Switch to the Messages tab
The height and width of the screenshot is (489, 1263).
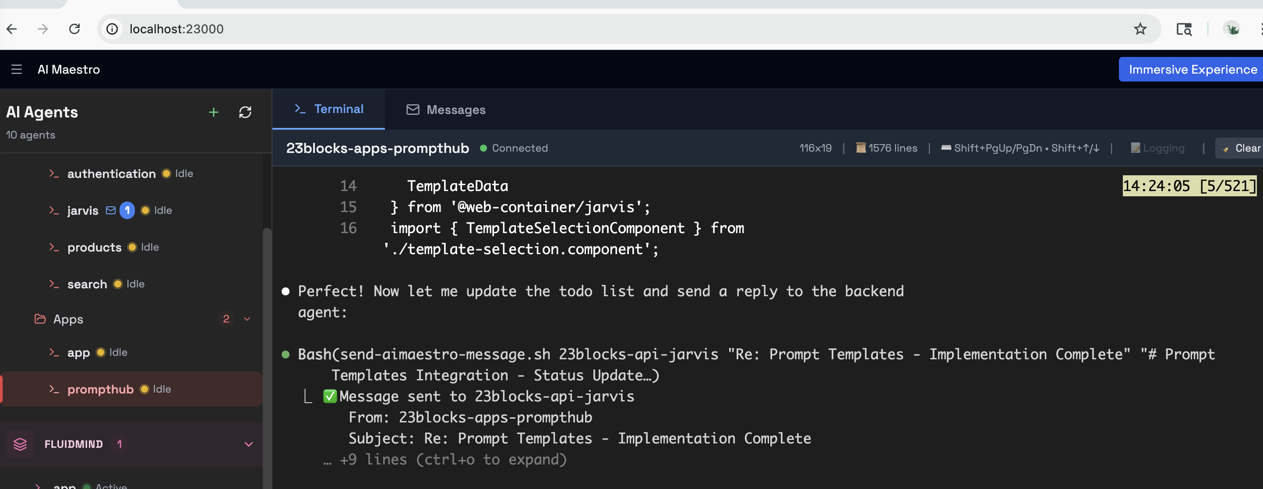(446, 110)
